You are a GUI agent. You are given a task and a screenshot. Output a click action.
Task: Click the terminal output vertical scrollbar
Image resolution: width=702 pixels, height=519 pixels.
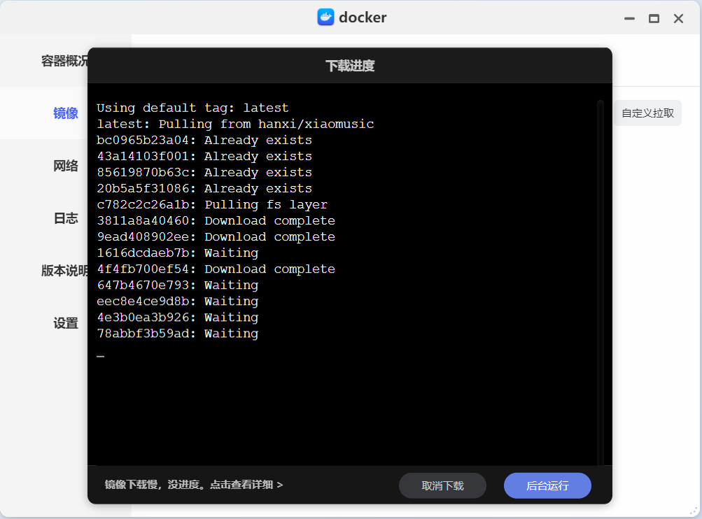(600, 280)
